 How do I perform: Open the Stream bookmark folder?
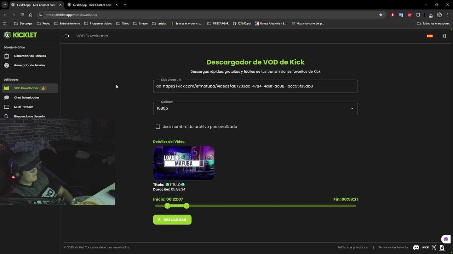pos(141,24)
